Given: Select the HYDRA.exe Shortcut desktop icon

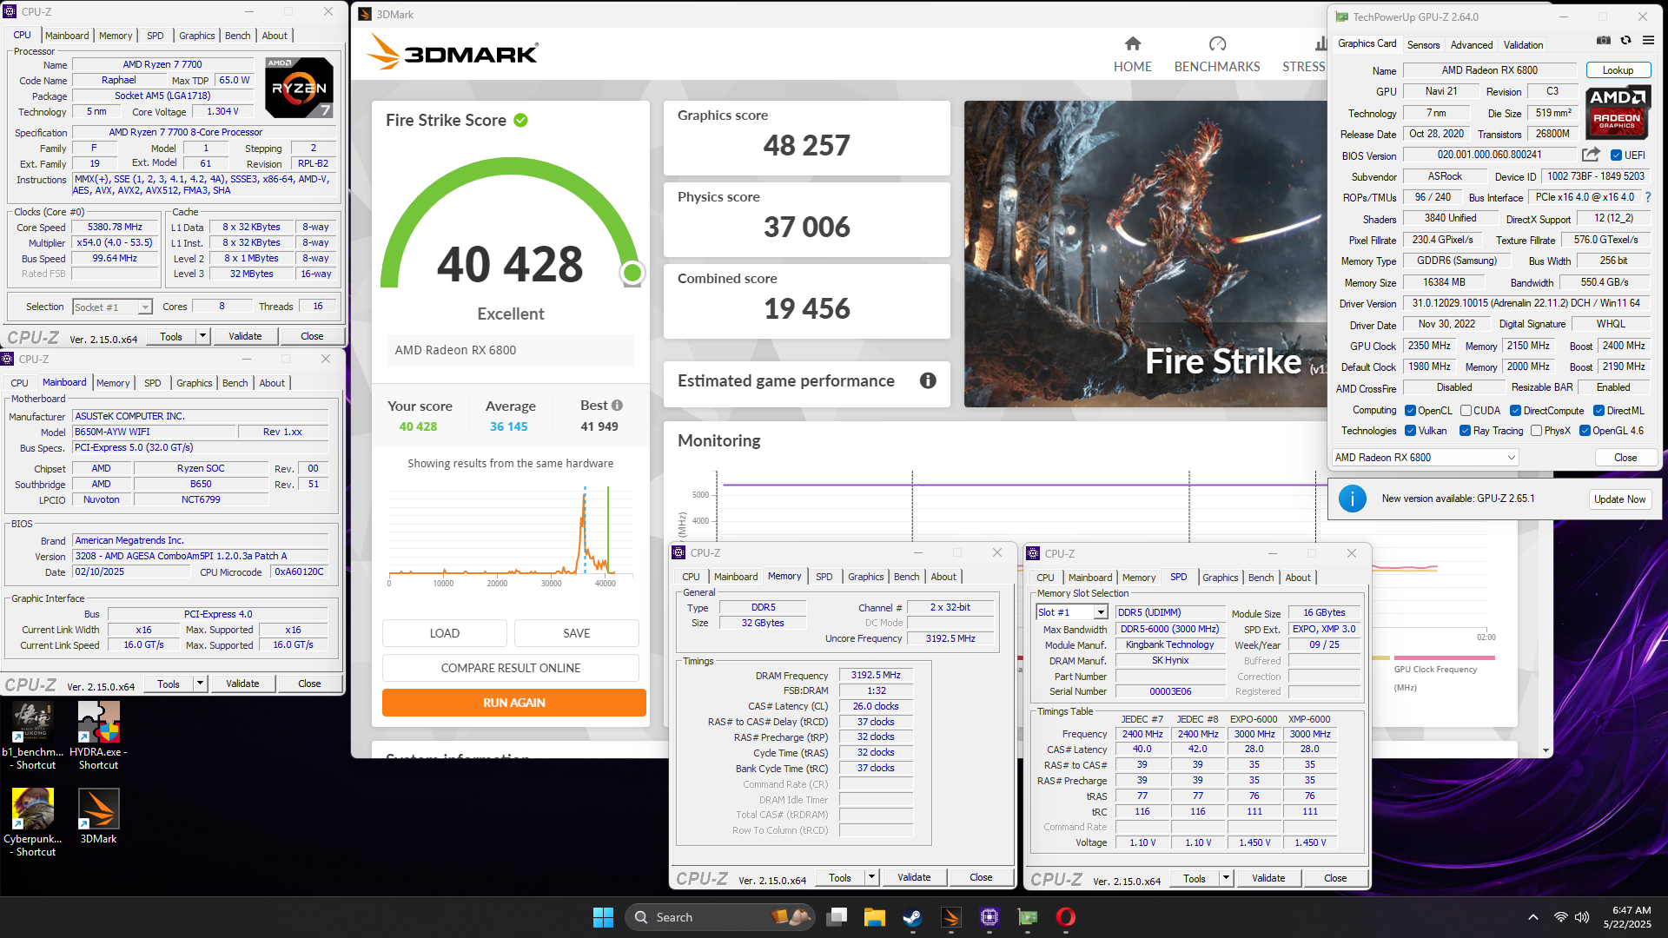Looking at the screenshot, I should coord(98,736).
